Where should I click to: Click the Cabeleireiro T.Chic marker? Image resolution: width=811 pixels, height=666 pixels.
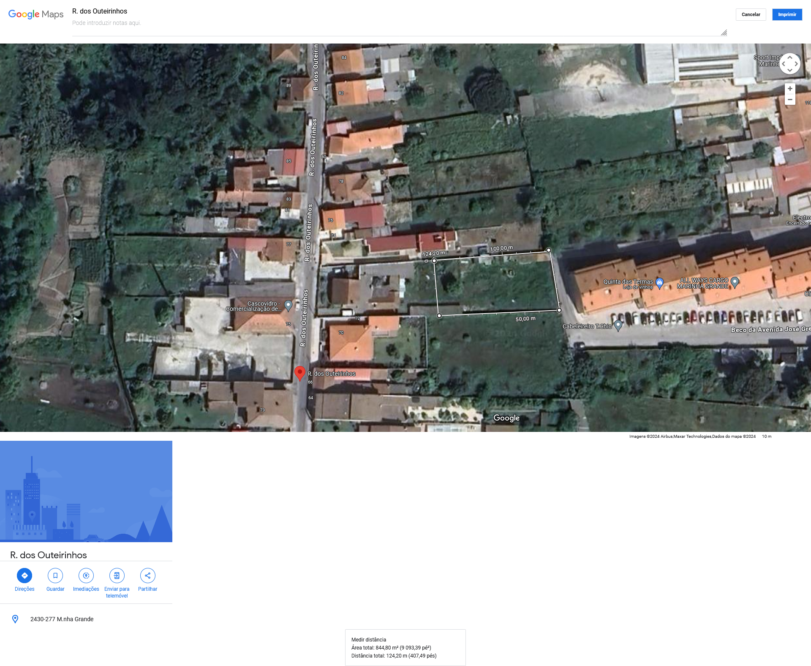coord(618,325)
